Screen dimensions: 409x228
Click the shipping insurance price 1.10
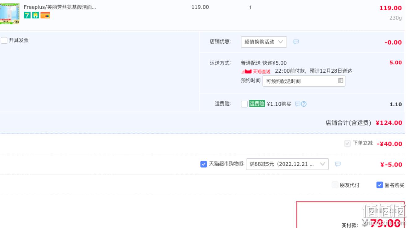click(x=396, y=104)
